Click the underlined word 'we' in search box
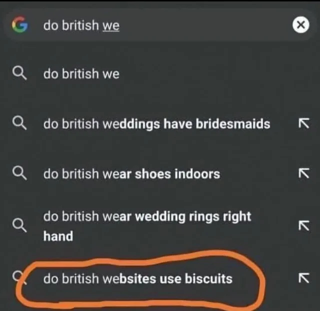Viewport: 320px width, 311px height. tap(111, 26)
